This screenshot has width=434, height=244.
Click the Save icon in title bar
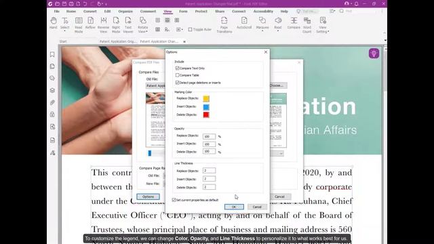64,4
